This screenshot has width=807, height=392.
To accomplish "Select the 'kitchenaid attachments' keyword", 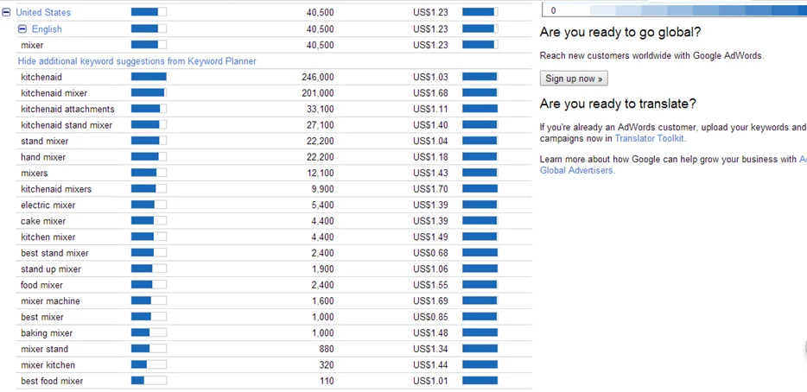I will [x=67, y=109].
